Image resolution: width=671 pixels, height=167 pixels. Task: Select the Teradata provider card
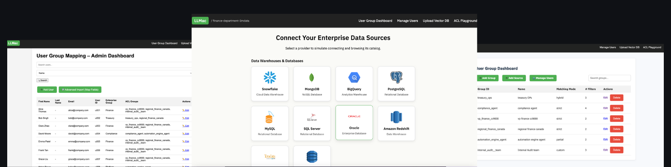270,156
